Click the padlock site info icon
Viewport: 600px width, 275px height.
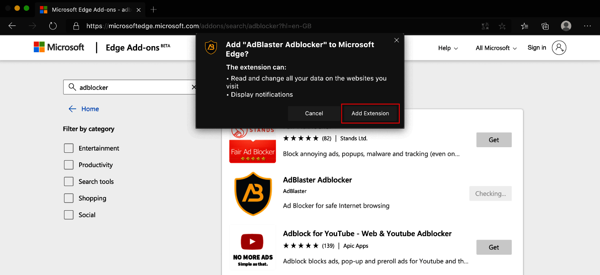(76, 26)
